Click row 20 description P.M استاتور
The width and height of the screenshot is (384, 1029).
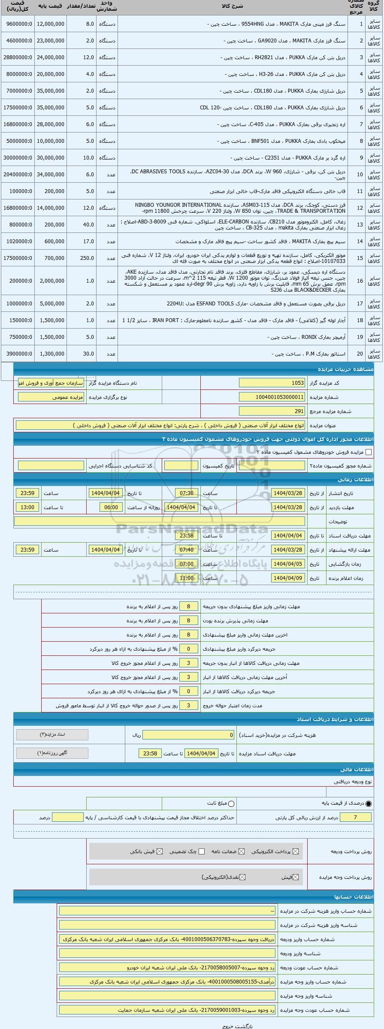pyautogui.click(x=309, y=354)
